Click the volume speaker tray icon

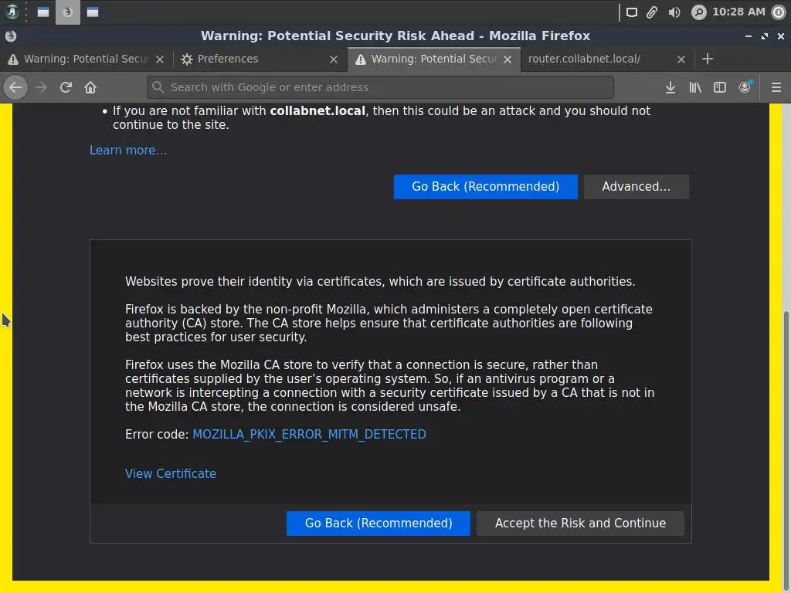coord(674,12)
